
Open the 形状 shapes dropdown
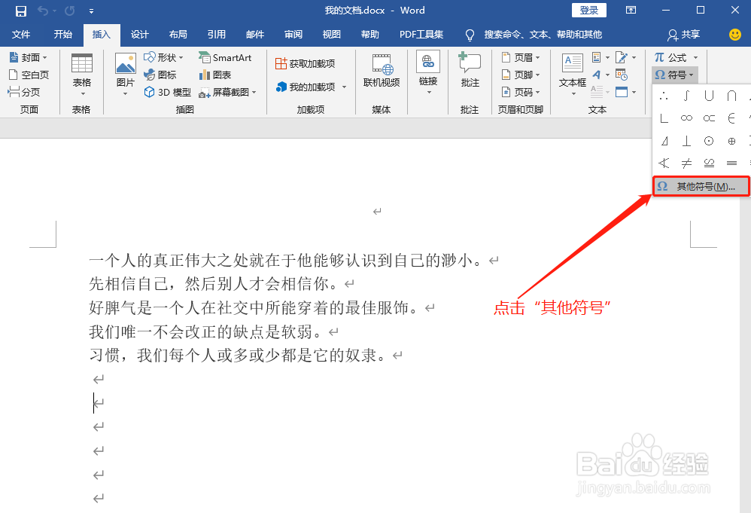(163, 57)
